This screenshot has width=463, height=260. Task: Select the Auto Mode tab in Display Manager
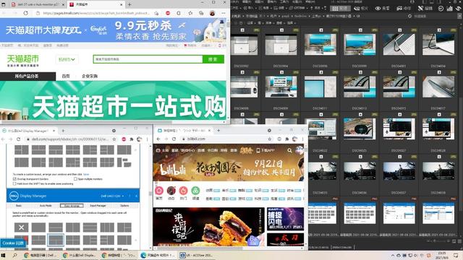(46, 205)
